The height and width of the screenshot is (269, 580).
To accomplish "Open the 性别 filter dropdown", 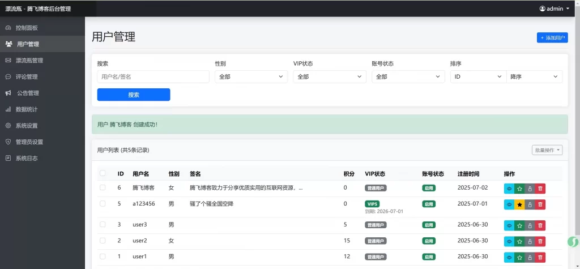I will (251, 76).
